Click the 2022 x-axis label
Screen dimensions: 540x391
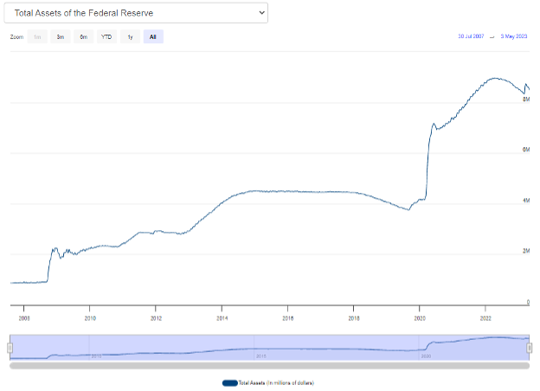[x=485, y=318]
